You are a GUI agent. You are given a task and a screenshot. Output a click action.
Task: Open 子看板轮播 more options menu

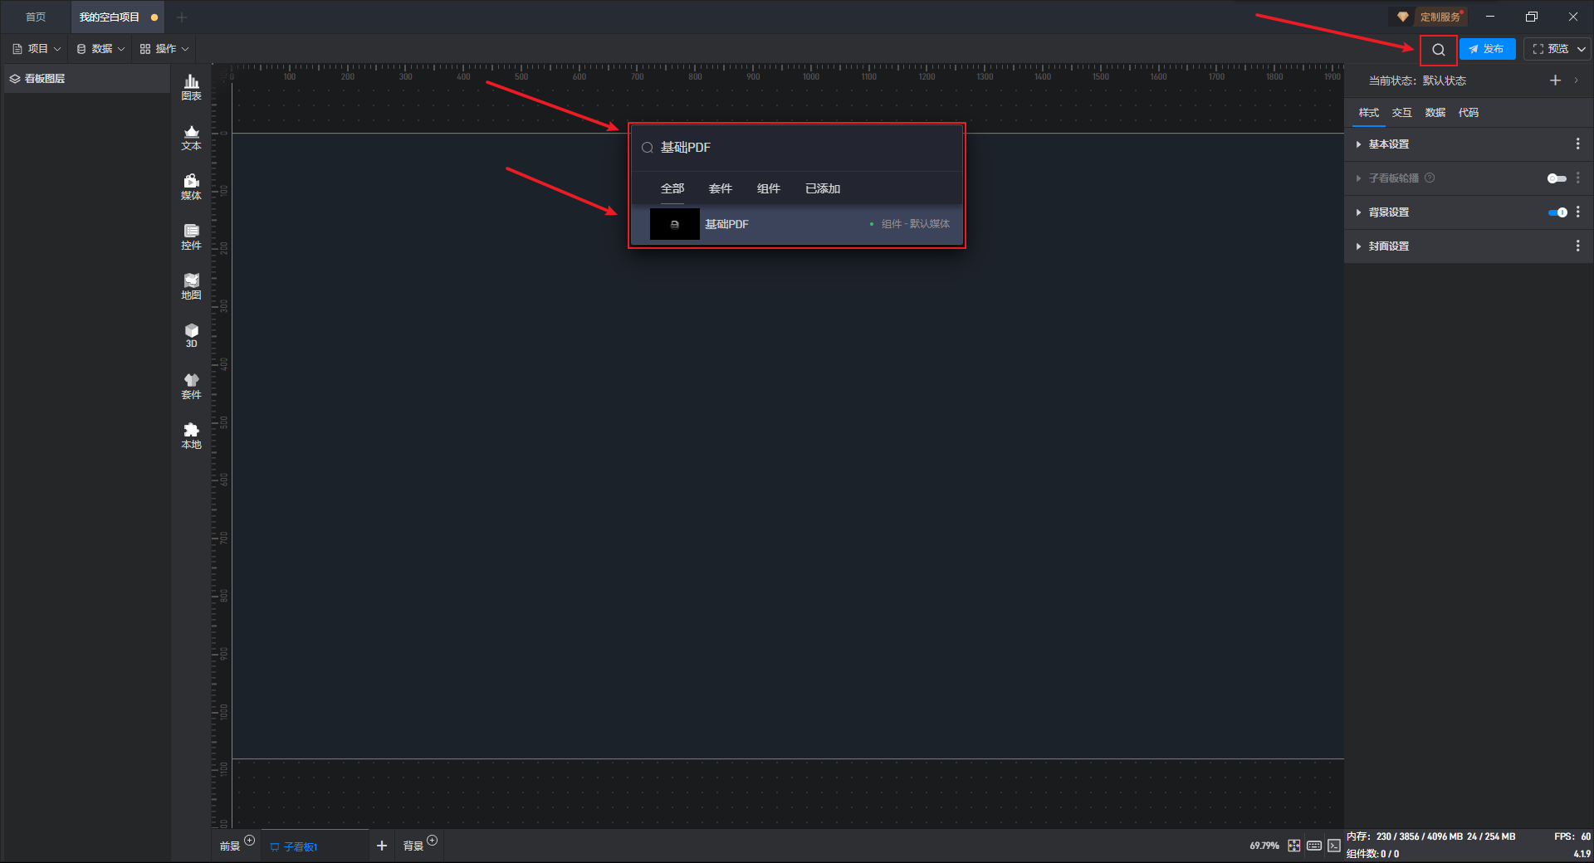pos(1577,178)
